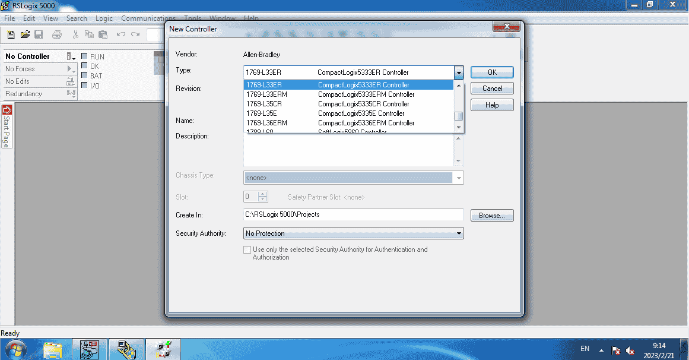Click the New project toolbar icon
Image resolution: width=689 pixels, height=360 pixels.
click(11, 34)
